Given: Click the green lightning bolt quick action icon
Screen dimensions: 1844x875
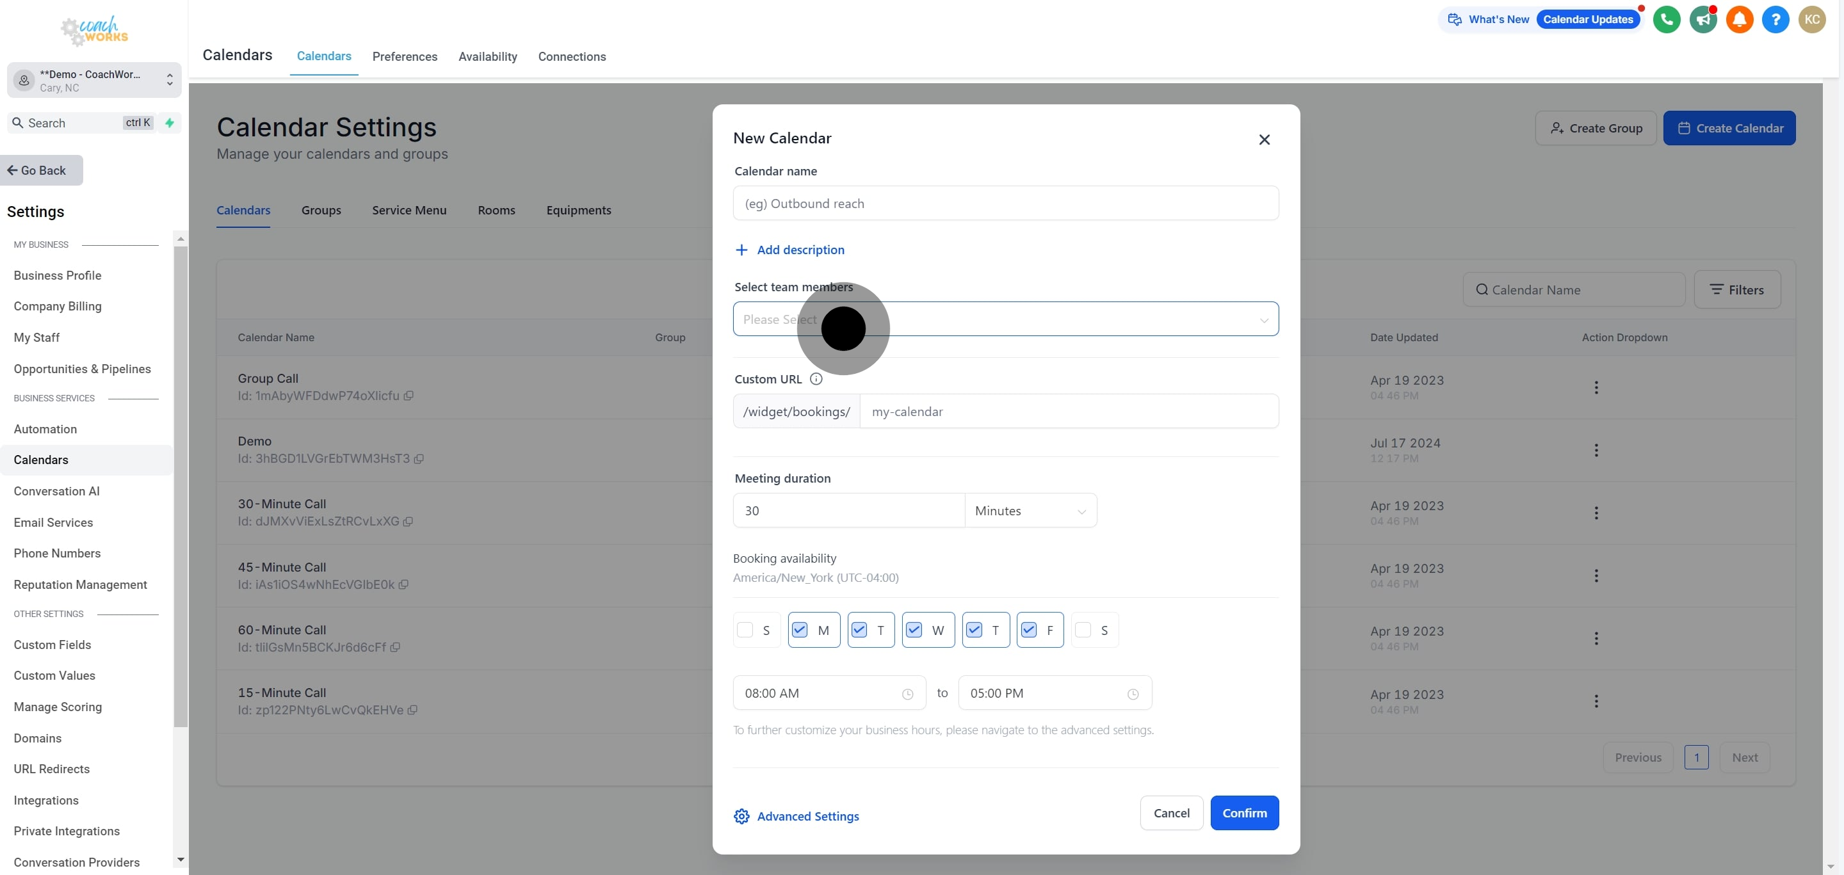Looking at the screenshot, I should (170, 123).
